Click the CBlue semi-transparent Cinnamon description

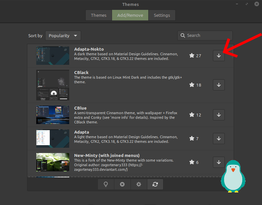point(126,117)
